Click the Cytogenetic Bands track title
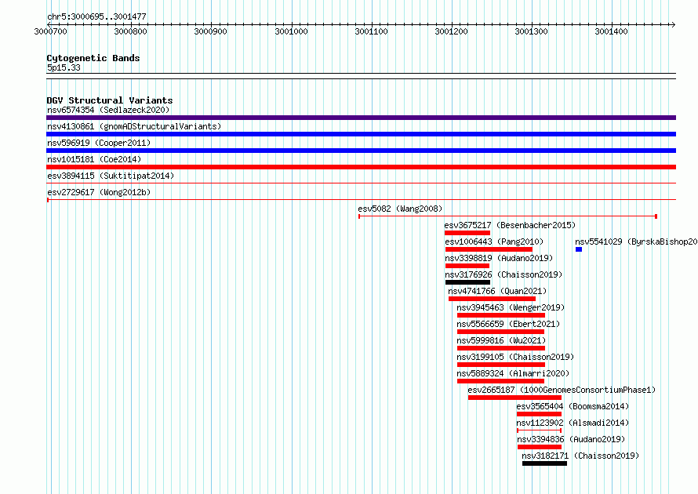The height and width of the screenshot is (494, 698). pyautogui.click(x=93, y=58)
